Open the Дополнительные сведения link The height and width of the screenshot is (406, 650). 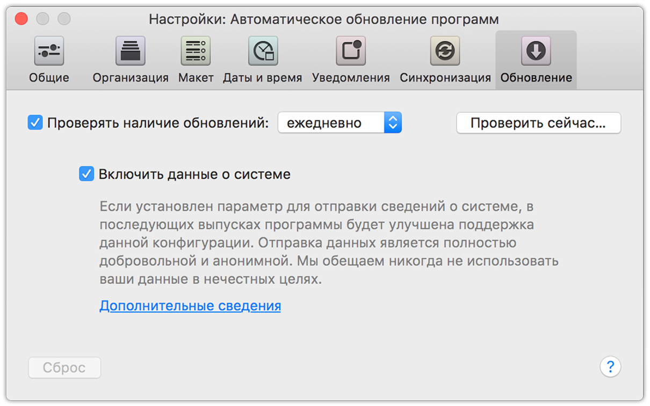click(190, 306)
